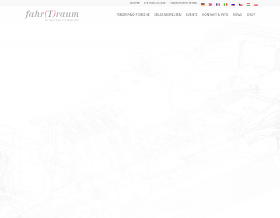Open the News page

pos(237,15)
